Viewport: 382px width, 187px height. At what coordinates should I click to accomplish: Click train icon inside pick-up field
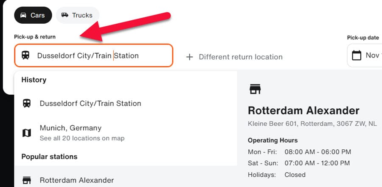click(25, 55)
